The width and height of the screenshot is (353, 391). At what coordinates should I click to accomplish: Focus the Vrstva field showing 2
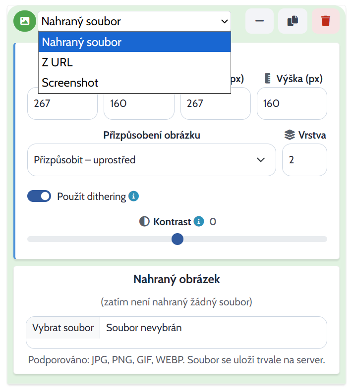click(x=304, y=160)
